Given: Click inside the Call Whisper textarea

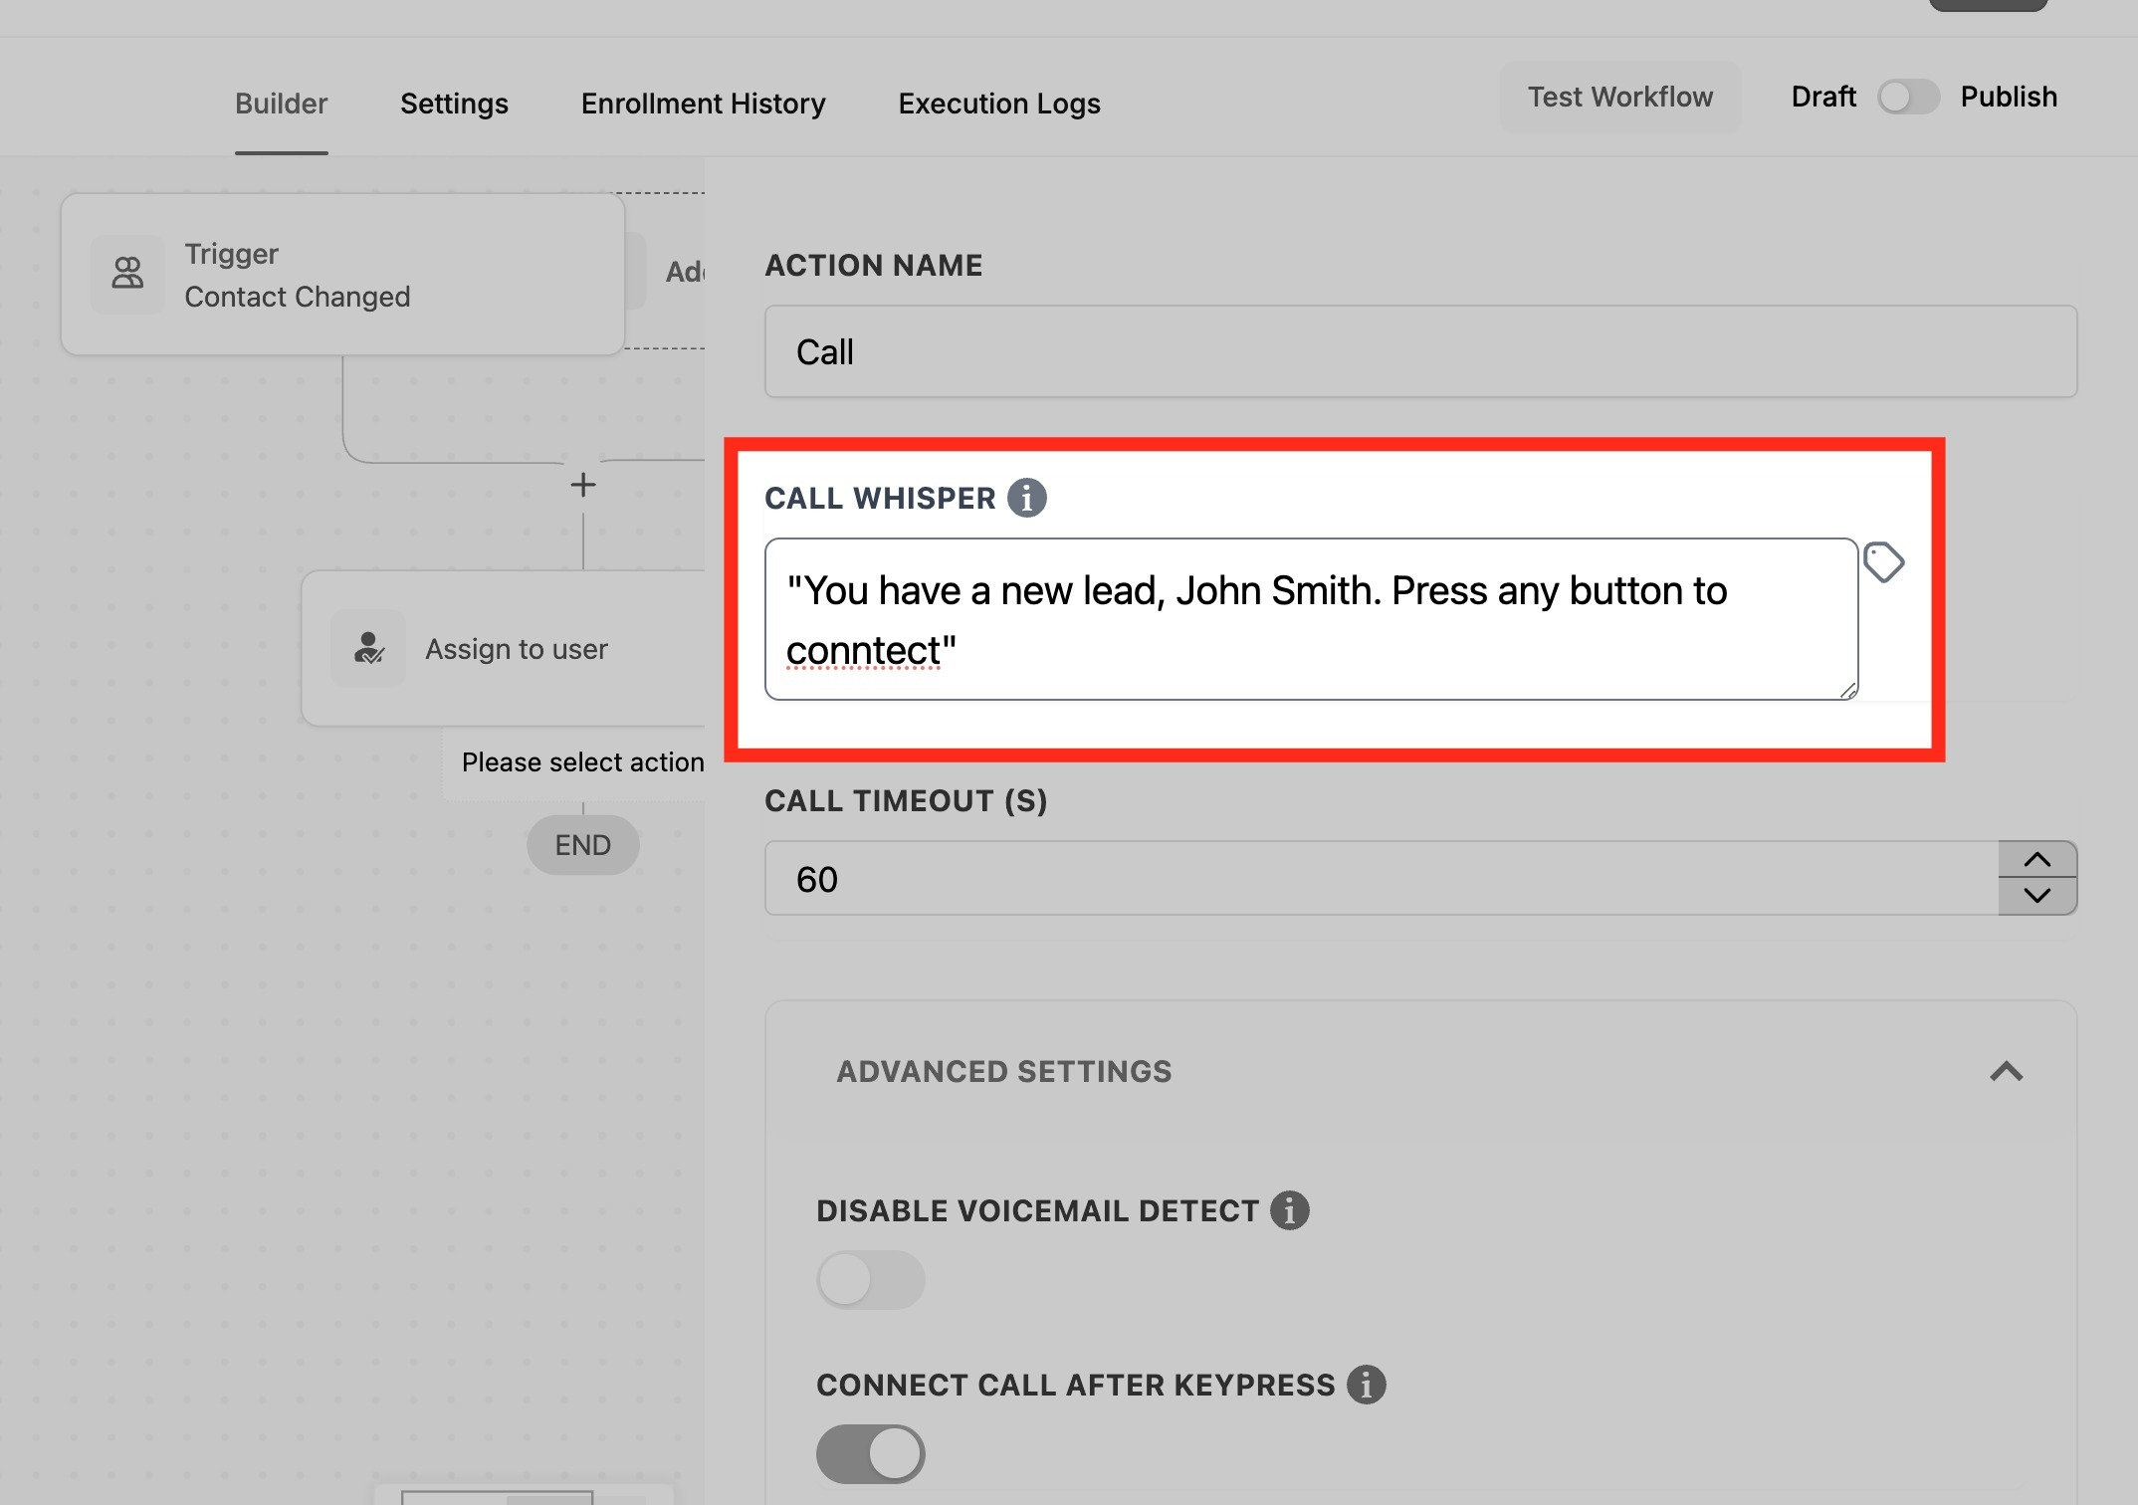Looking at the screenshot, I should tap(1310, 619).
